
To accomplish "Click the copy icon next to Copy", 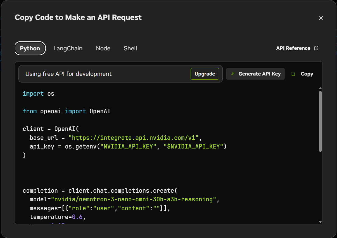I will [x=293, y=74].
